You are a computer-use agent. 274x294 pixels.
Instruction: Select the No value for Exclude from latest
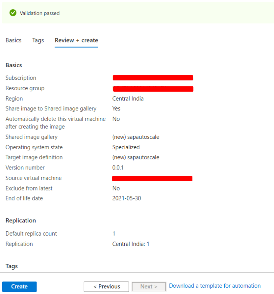click(116, 188)
